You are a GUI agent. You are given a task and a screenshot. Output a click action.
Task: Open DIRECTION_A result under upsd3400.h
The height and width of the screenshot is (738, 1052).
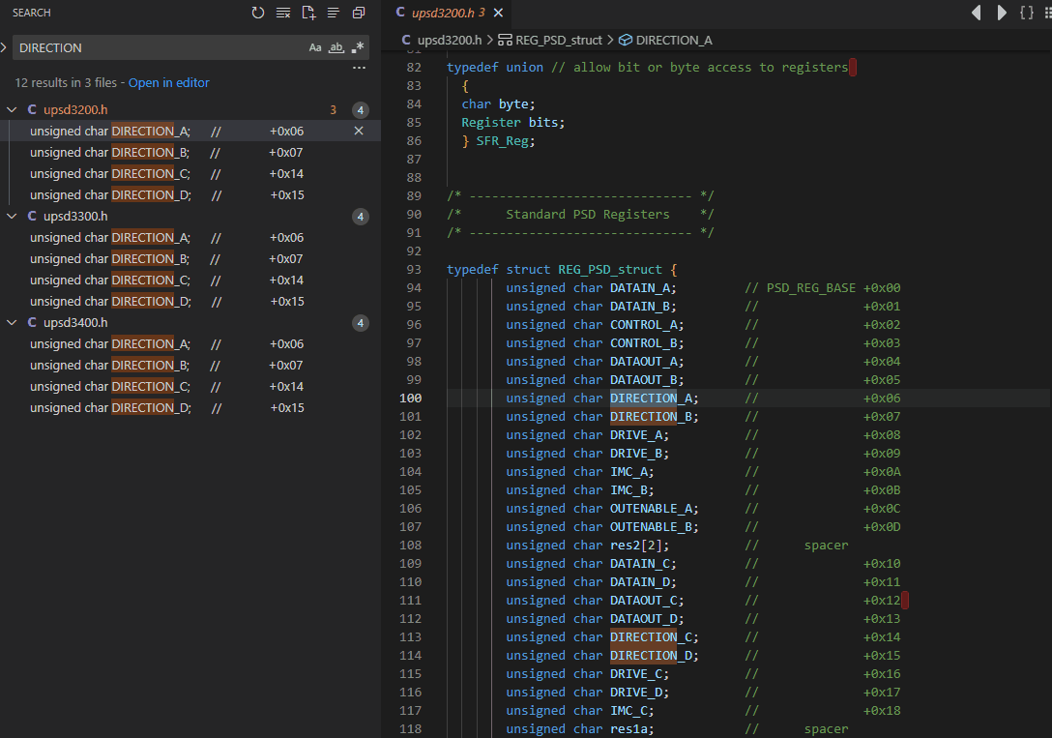190,344
